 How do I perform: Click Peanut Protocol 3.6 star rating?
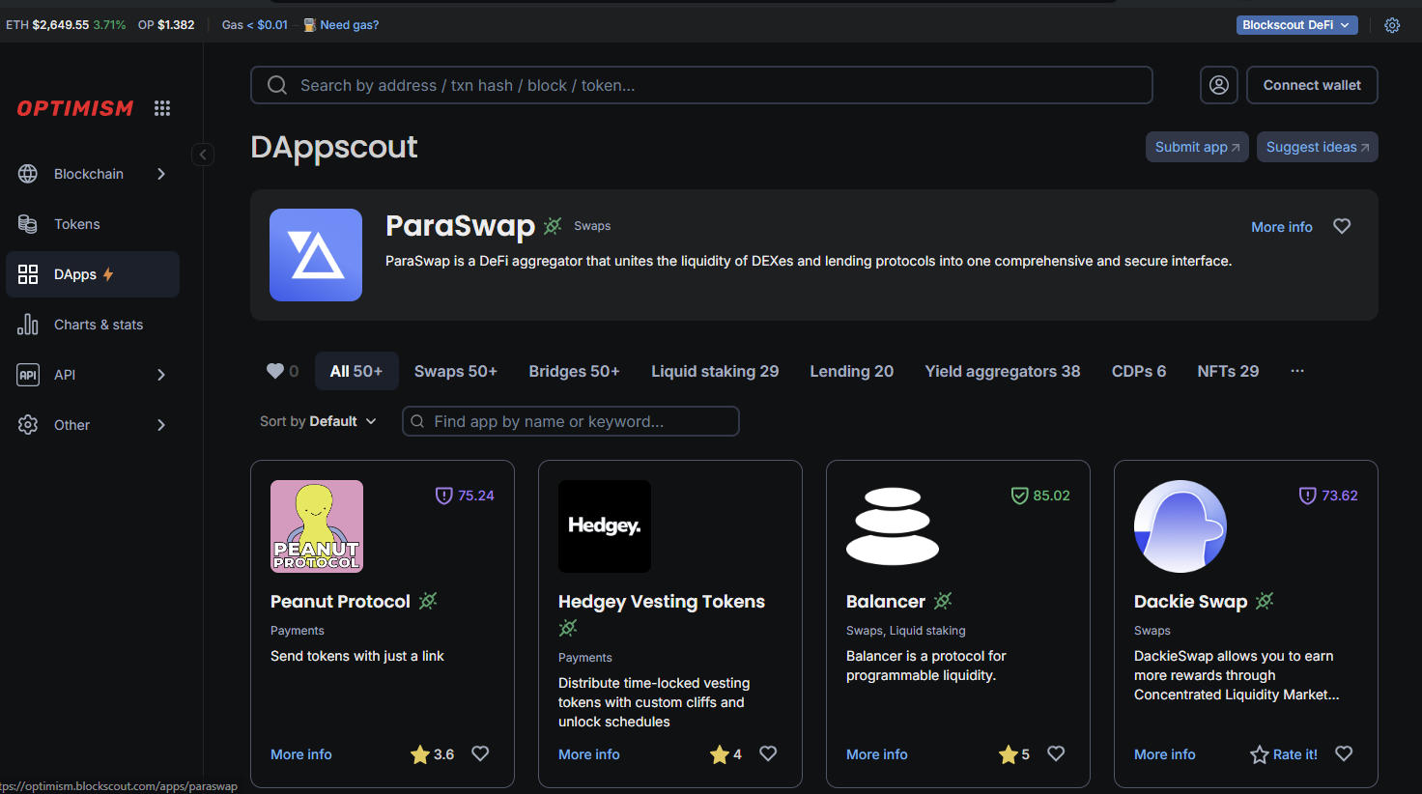[x=432, y=754]
